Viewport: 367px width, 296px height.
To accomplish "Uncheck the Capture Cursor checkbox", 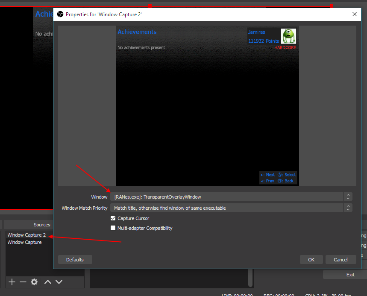I will point(113,218).
